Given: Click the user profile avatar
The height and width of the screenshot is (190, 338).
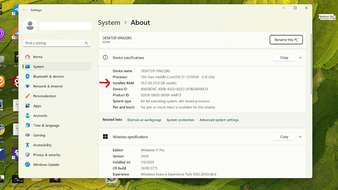Looking at the screenshot, I should [30, 26].
